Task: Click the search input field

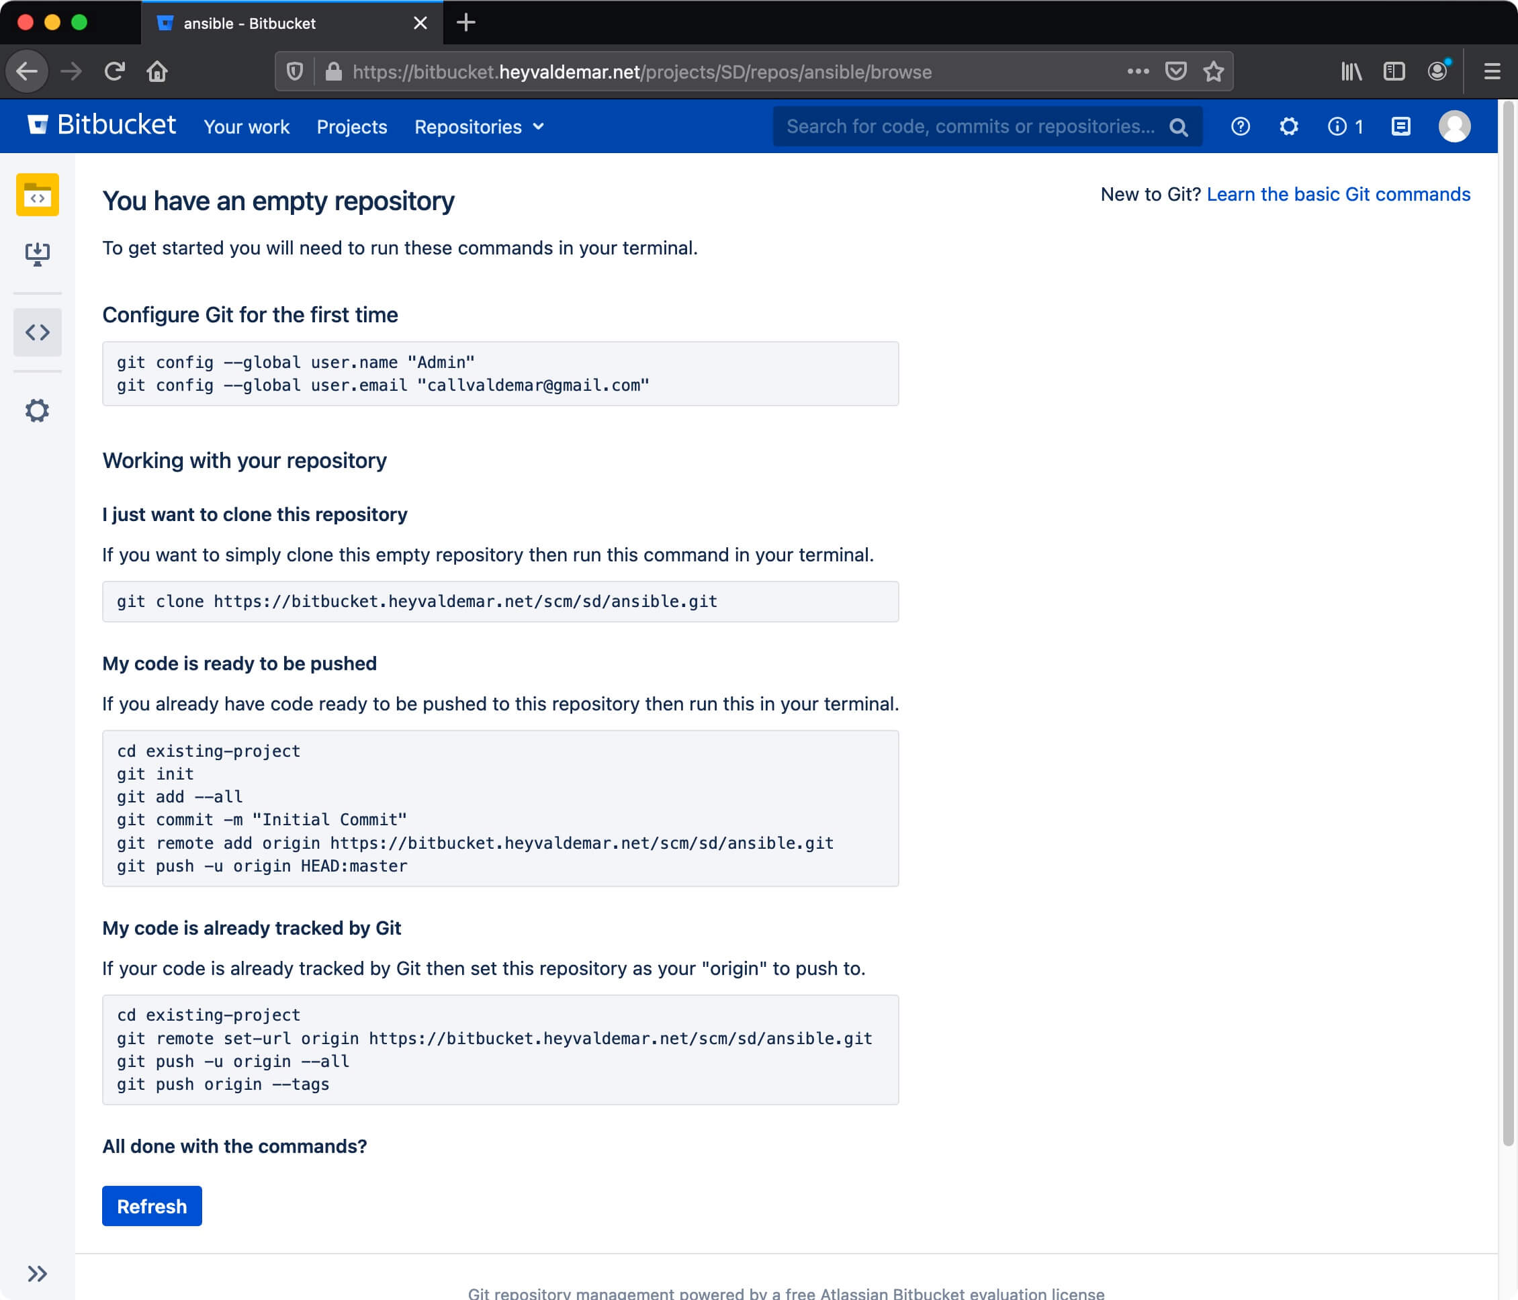Action: [983, 126]
